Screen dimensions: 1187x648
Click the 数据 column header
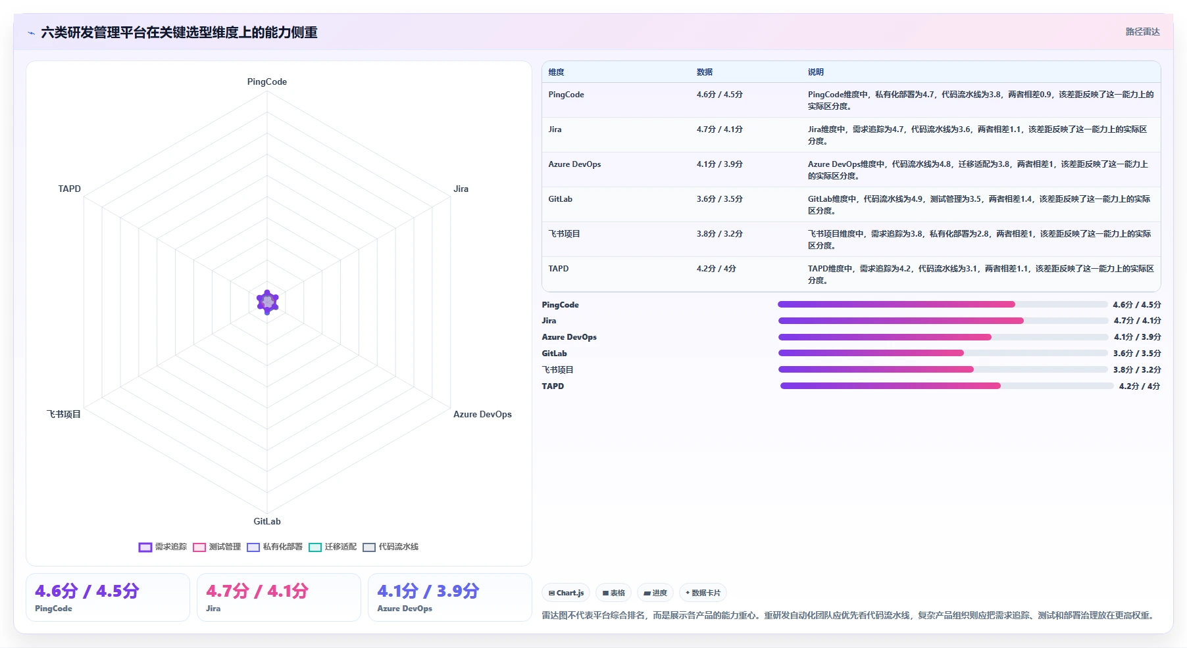click(705, 72)
